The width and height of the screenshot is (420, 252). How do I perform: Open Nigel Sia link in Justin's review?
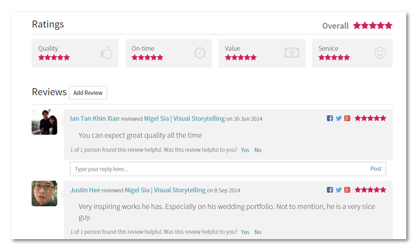coord(165,190)
